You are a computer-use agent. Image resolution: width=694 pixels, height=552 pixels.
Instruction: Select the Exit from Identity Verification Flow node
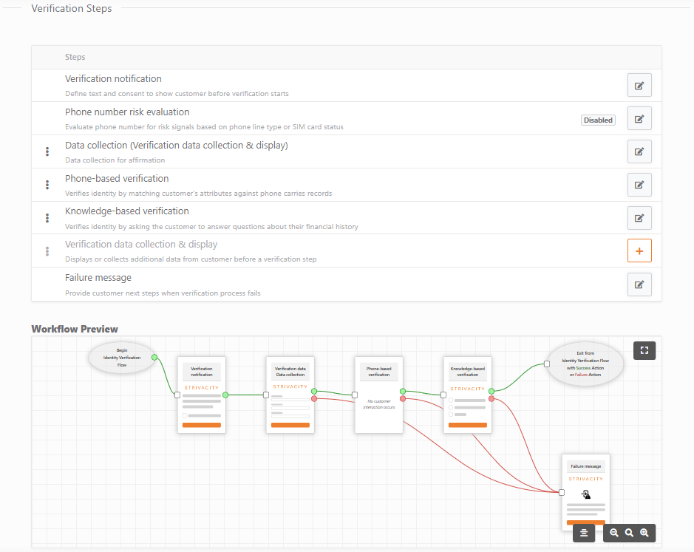pos(585,364)
